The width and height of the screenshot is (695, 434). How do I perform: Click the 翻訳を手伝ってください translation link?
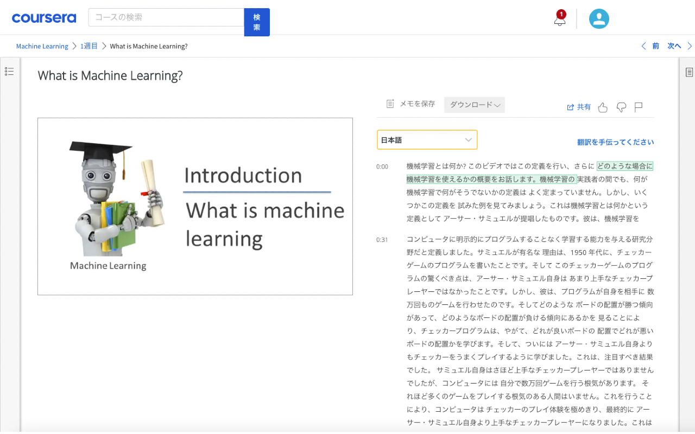point(616,142)
